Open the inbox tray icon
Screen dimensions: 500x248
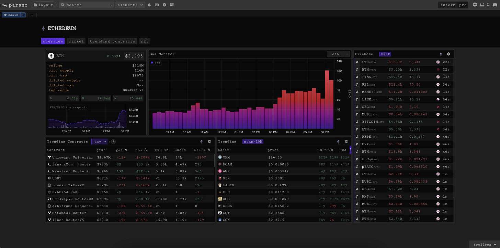[482, 5]
